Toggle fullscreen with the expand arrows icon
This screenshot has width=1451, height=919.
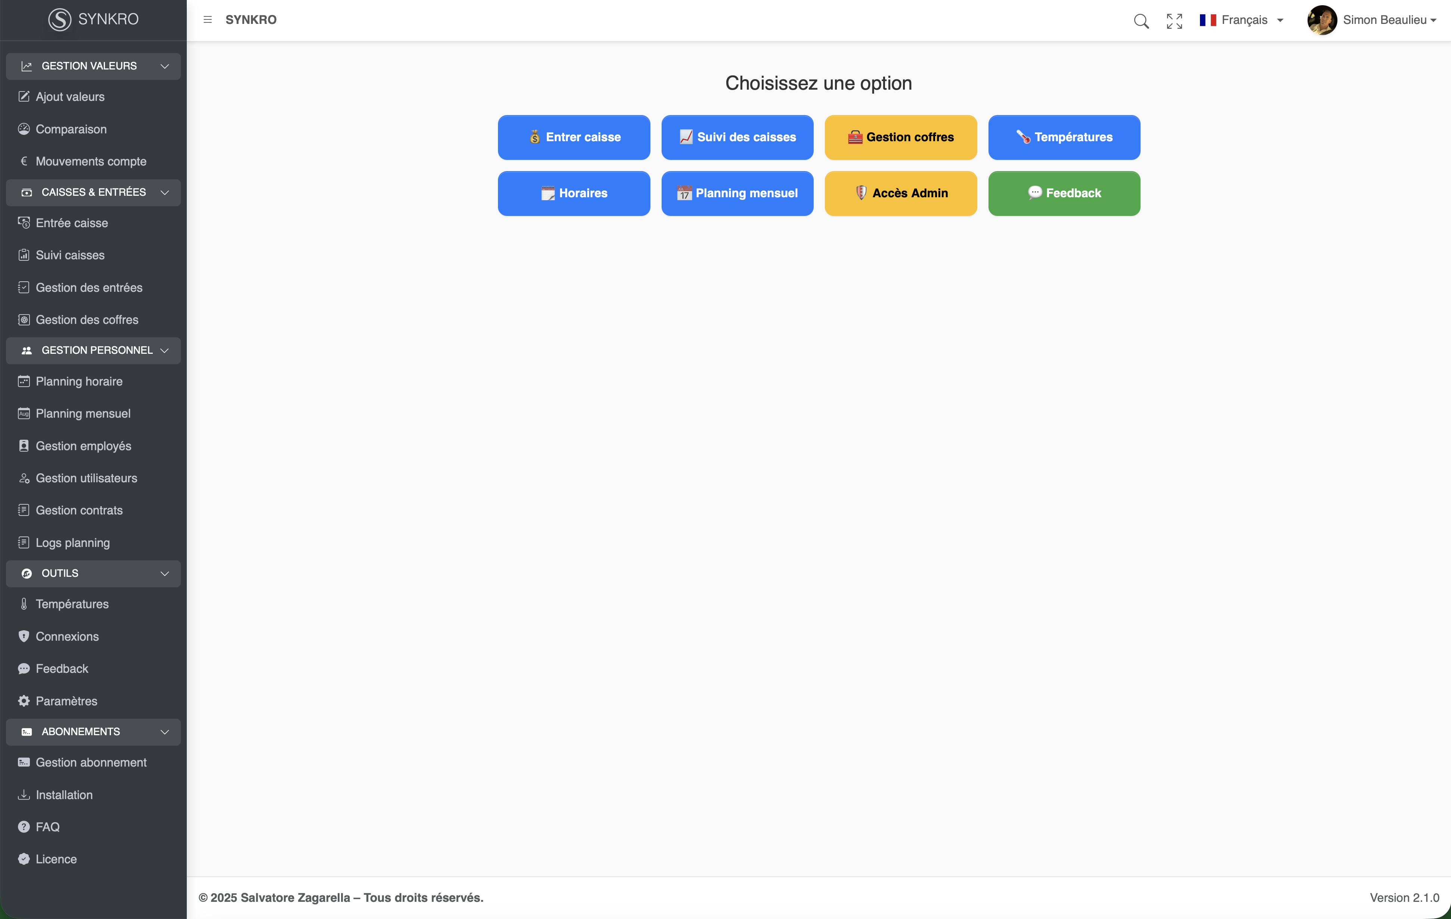(x=1174, y=21)
